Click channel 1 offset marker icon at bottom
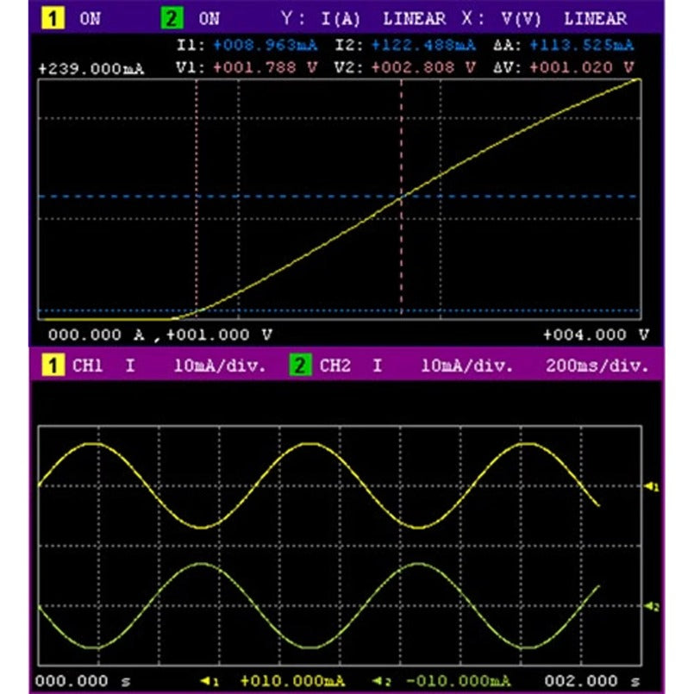The height and width of the screenshot is (694, 694). pos(209,681)
